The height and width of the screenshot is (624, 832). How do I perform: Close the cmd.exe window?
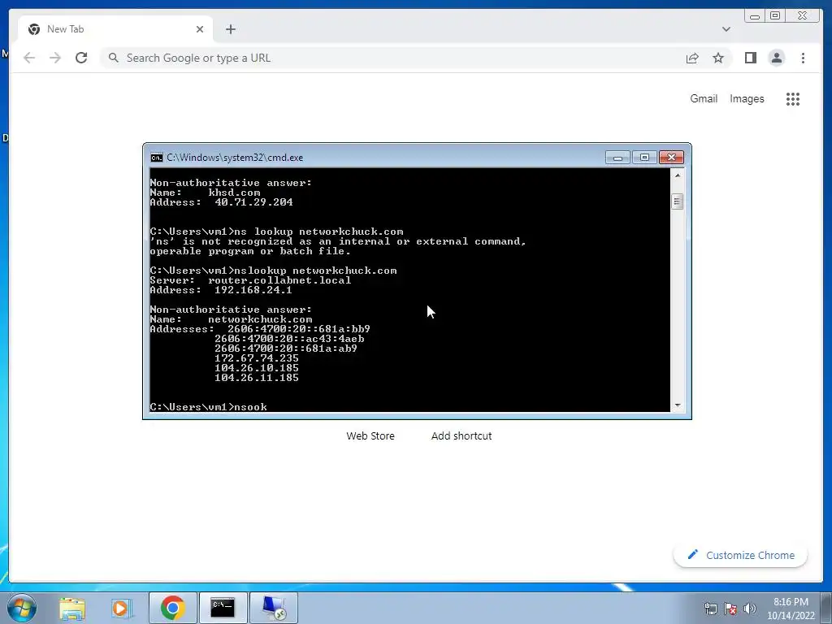tap(671, 158)
